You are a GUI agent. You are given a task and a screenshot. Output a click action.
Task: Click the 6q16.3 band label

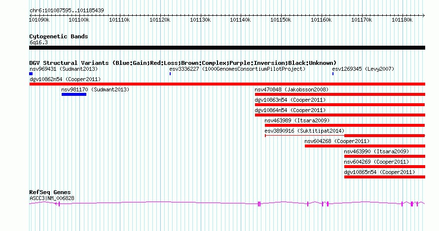pos(38,42)
